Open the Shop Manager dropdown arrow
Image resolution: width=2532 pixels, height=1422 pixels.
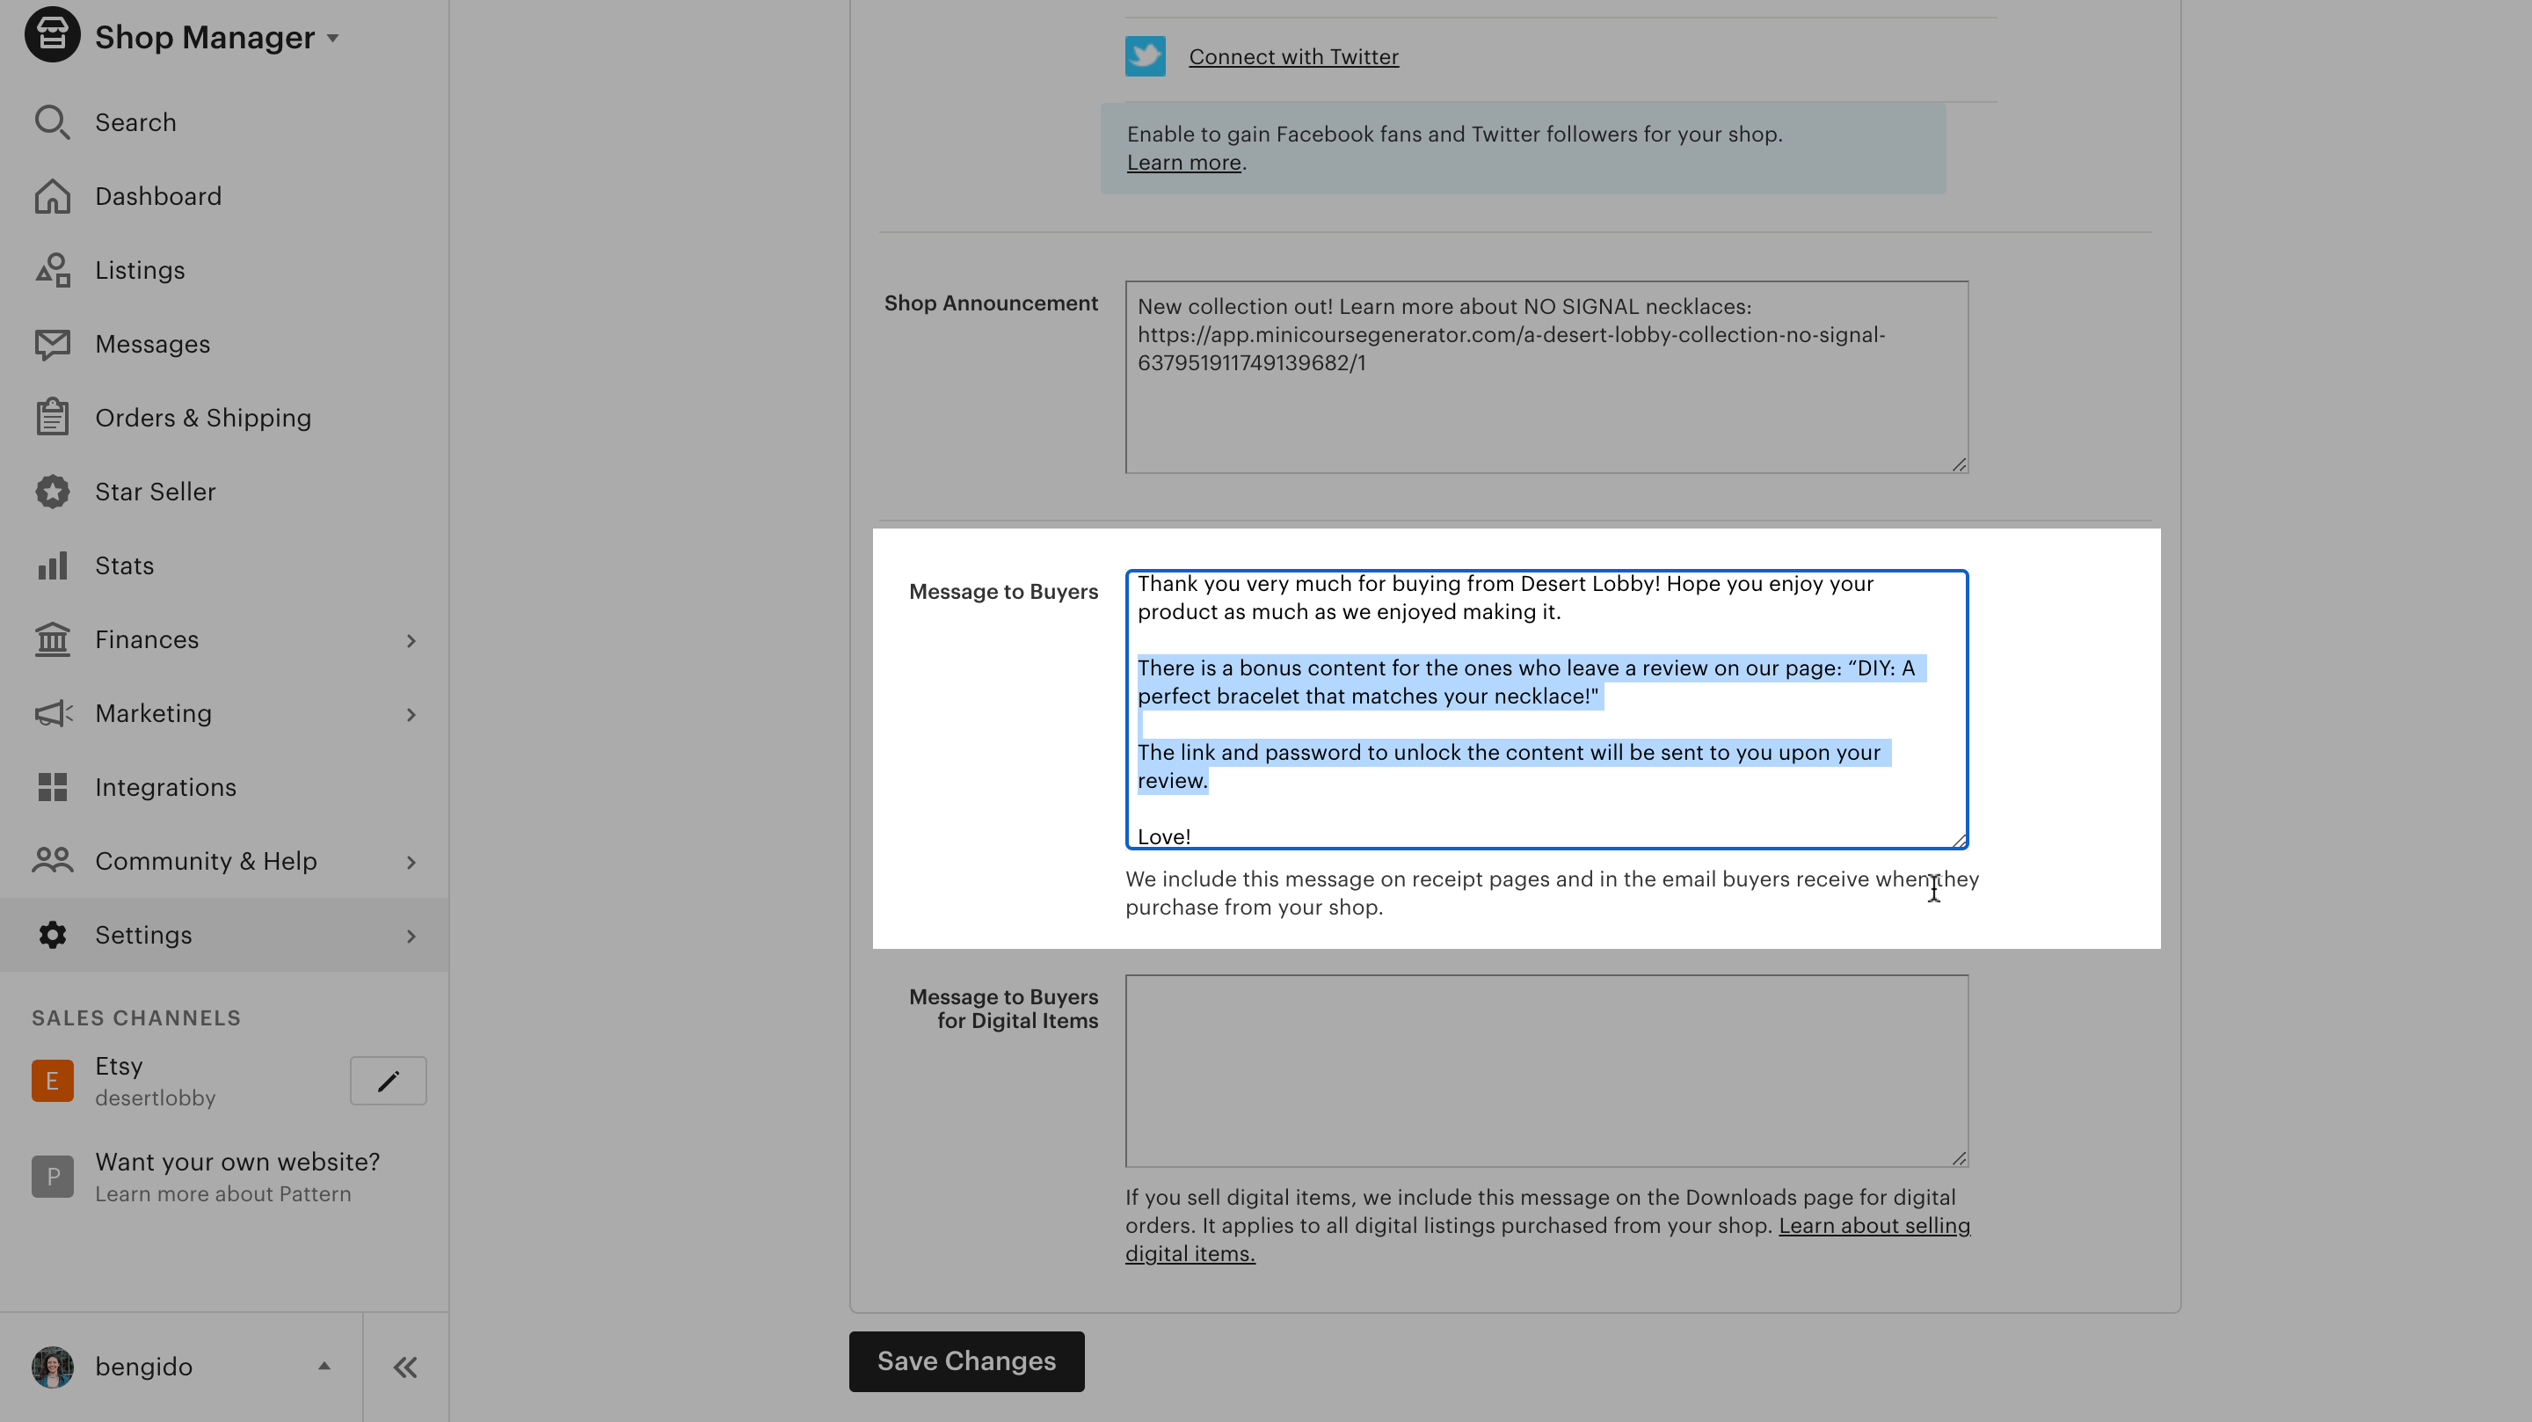pyautogui.click(x=333, y=39)
